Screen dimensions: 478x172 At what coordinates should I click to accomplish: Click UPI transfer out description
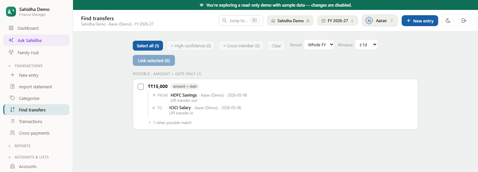(x=184, y=101)
